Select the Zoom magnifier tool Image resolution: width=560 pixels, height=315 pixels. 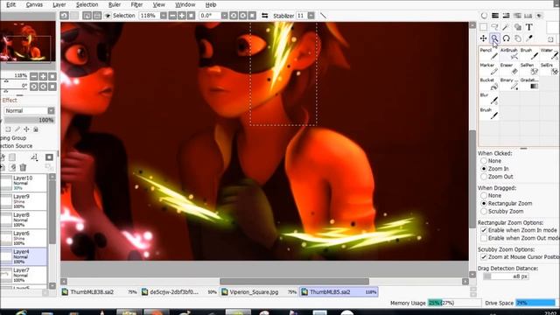point(494,38)
